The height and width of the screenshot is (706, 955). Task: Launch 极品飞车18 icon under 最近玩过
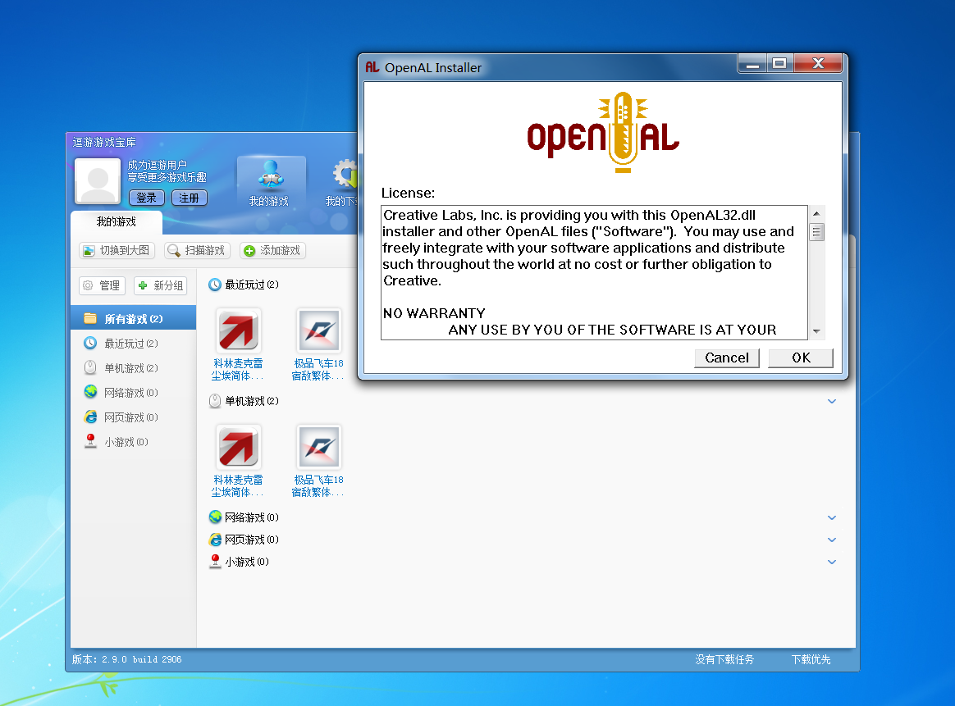coord(319,330)
